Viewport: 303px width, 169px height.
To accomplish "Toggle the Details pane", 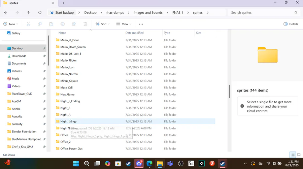I will [x=291, y=24].
